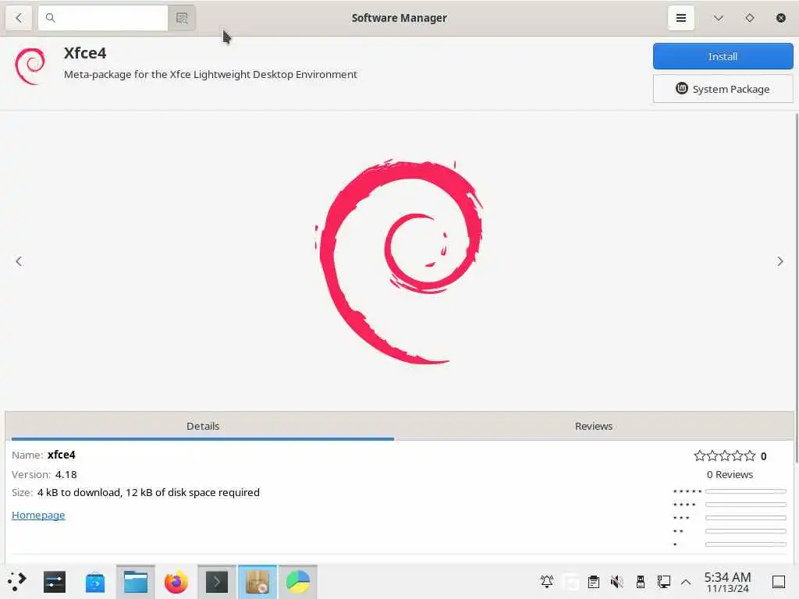The image size is (799, 599).
Task: Click the xfce4 package name text
Action: tap(61, 455)
